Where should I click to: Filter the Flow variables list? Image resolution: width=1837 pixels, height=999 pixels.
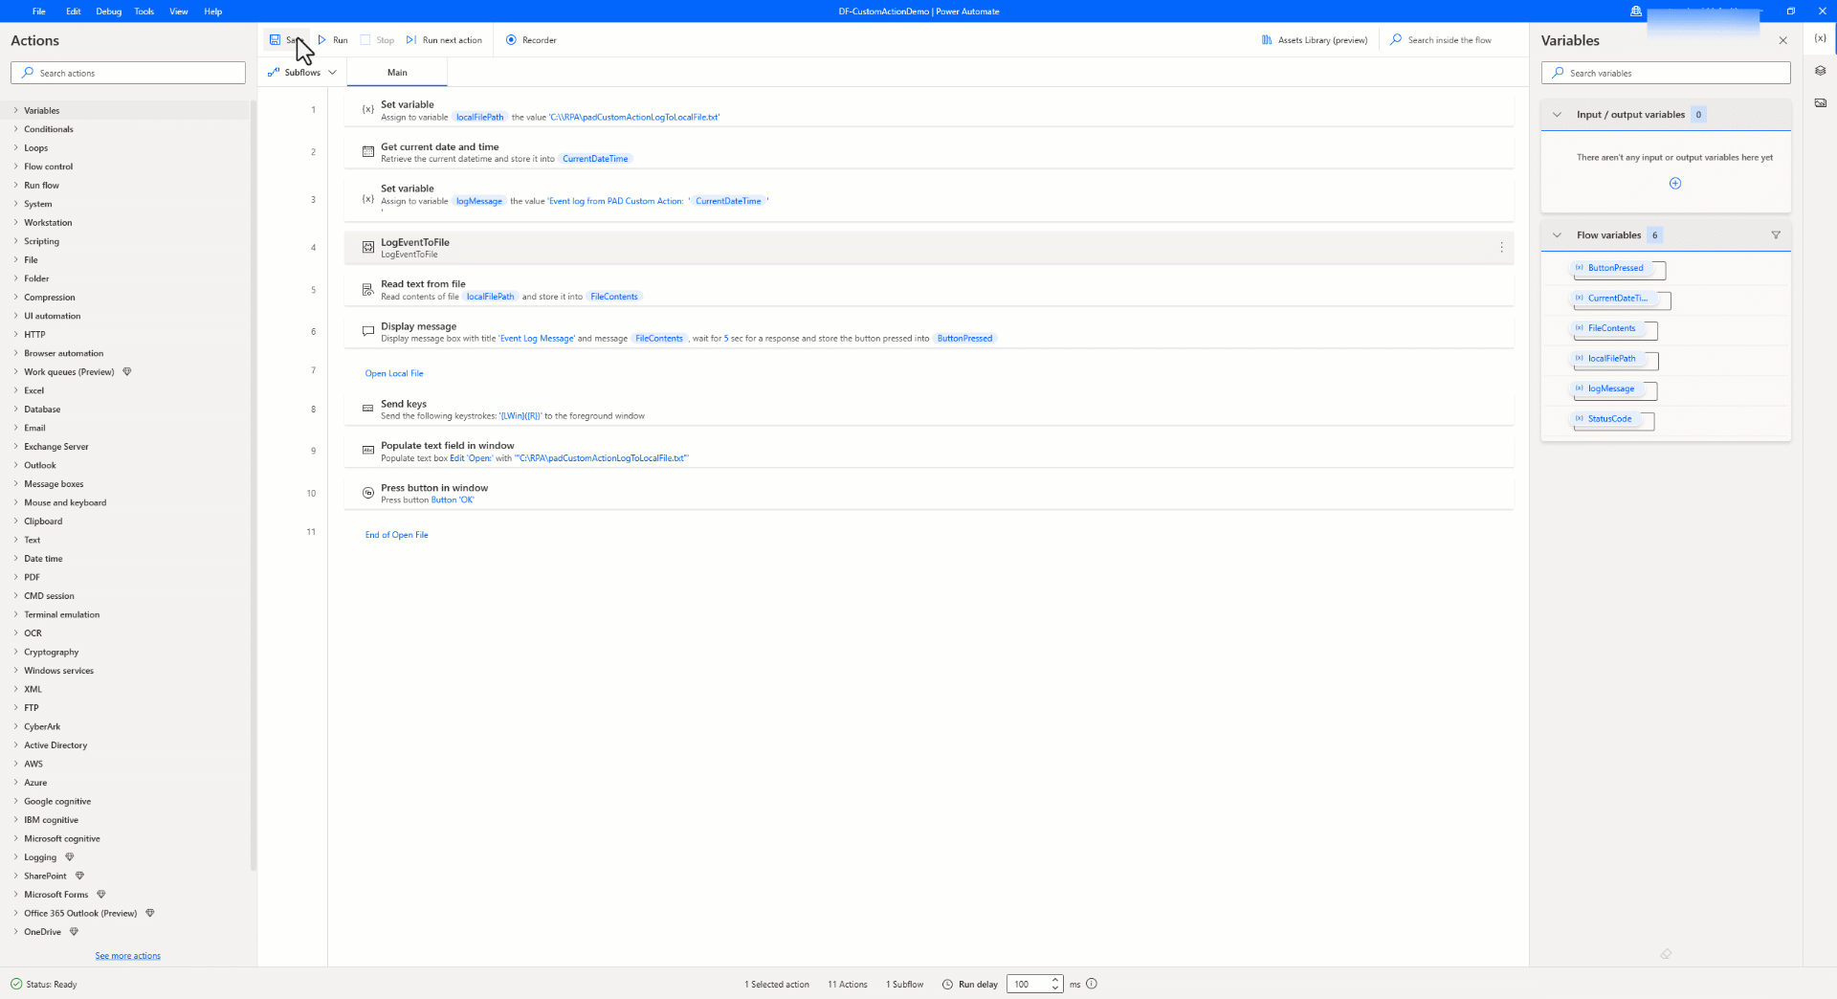coord(1776,234)
